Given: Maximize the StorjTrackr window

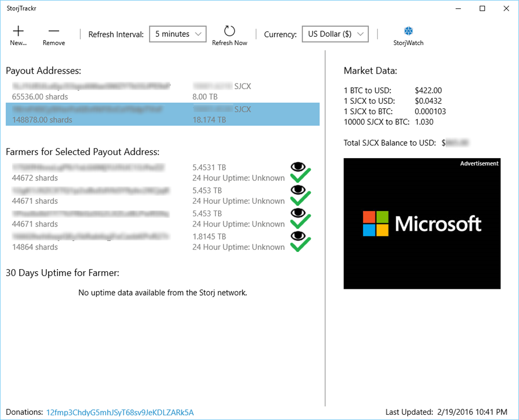Looking at the screenshot, I should pos(482,9).
